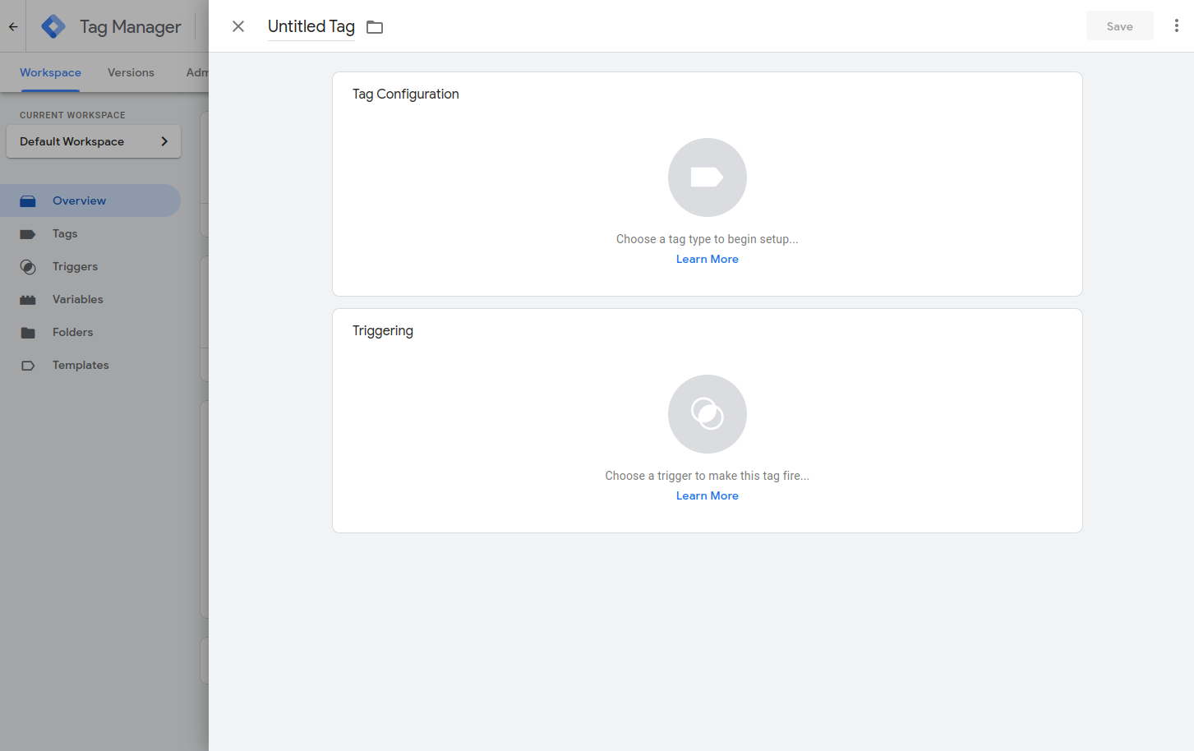Select Overview in the sidebar
Image resolution: width=1194 pixels, height=751 pixels.
coord(90,200)
